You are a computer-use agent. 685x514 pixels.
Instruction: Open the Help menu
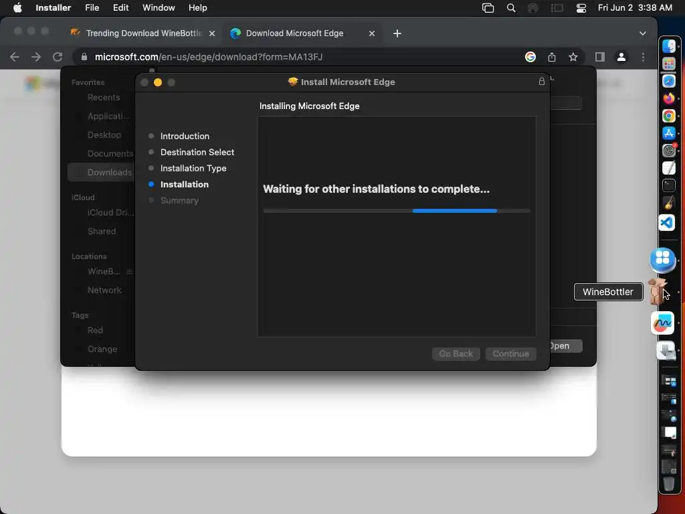click(197, 8)
